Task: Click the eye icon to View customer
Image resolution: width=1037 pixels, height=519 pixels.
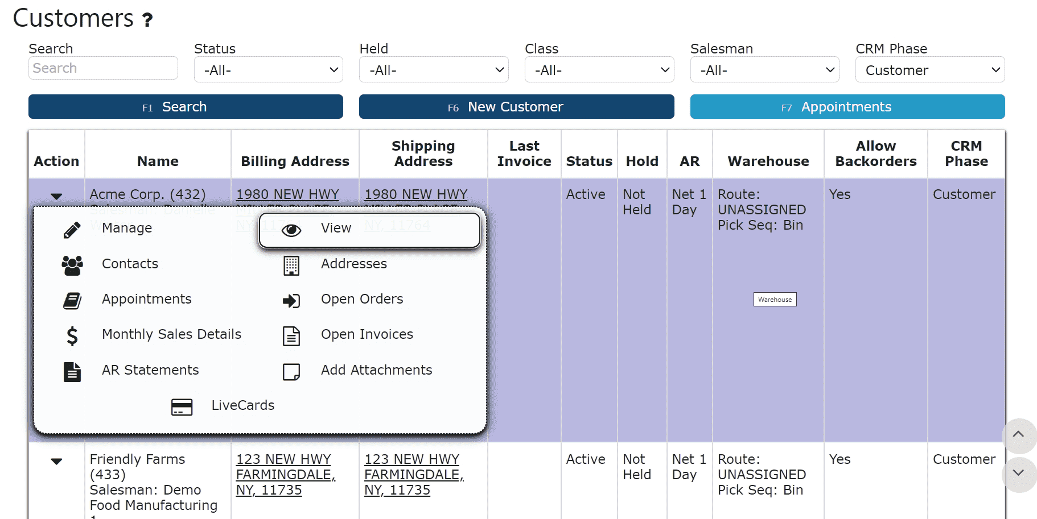Action: pos(291,230)
